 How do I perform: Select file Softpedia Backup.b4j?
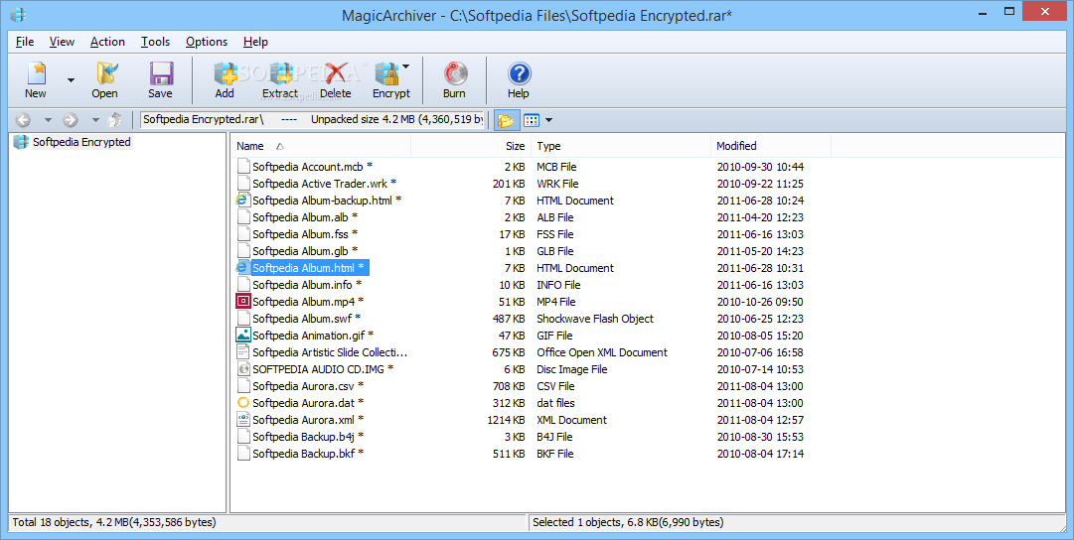pos(308,437)
